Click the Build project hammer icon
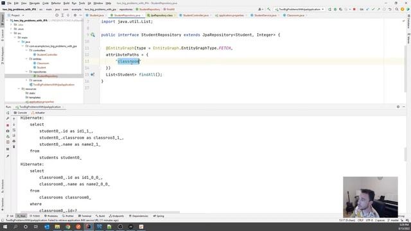The image size is (411, 231). (268, 9)
